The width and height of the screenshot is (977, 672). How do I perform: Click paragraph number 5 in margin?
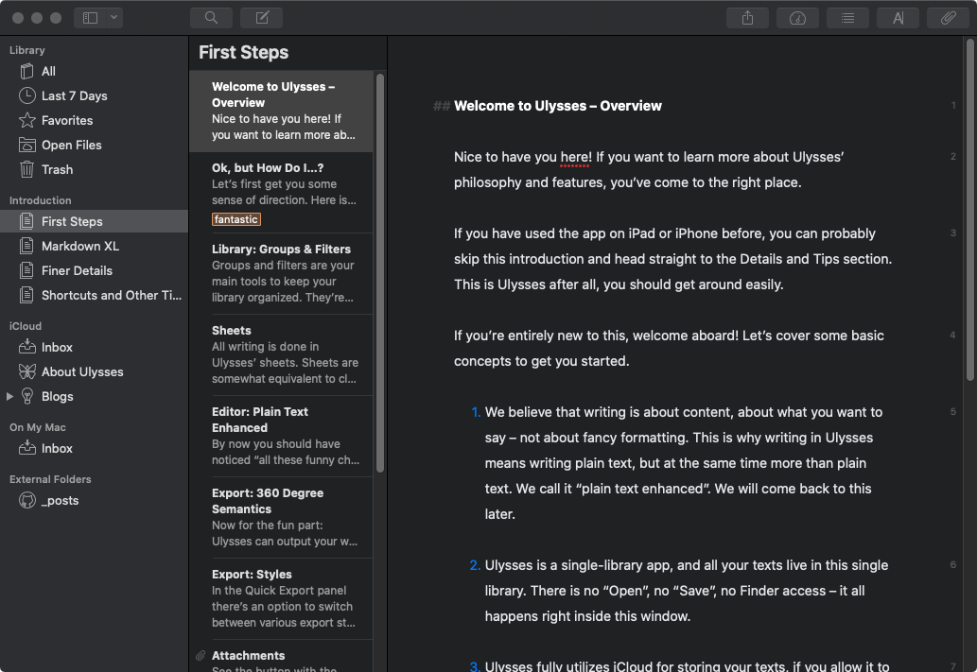point(952,412)
